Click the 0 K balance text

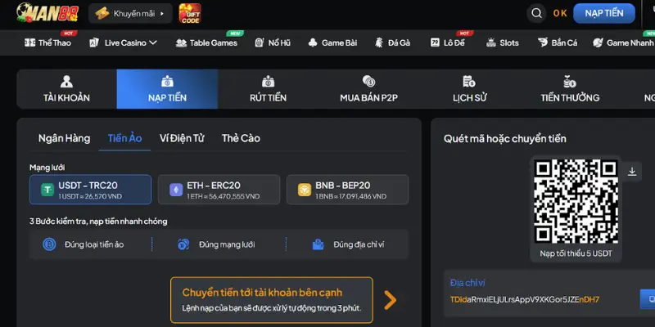[x=560, y=13]
